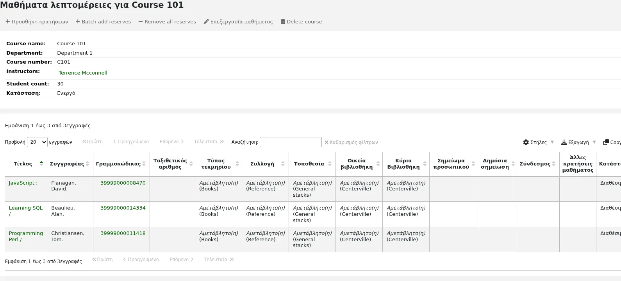Sort by Οικεία βιβλιοθήκη column arrow
The image size is (621, 281).
(378, 164)
